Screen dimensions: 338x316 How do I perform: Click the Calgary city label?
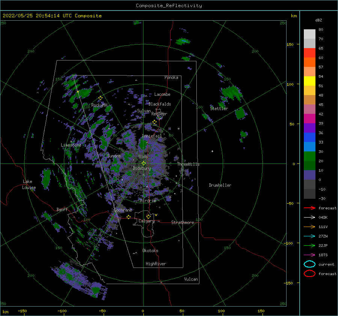(146, 221)
